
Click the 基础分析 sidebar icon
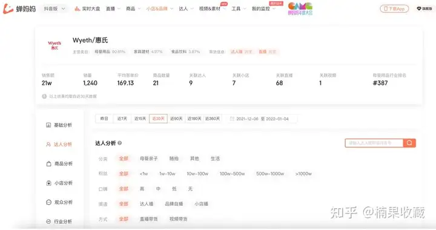coord(48,125)
